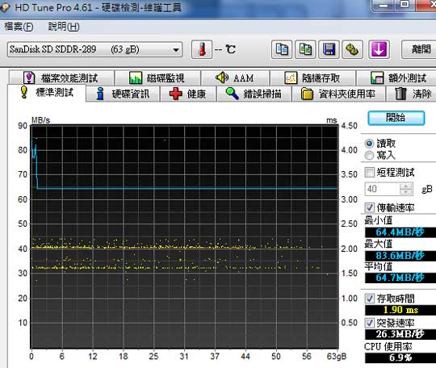Decrease short stroke value with down arrow
Viewport: 436px width, 368px height.
406,192
